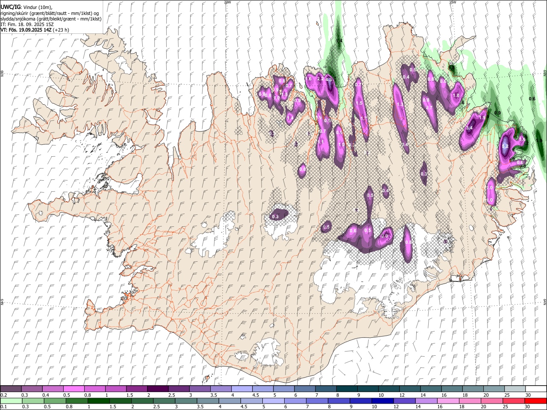Click the 'VT: Fös. 19.09.2025 14Z (+23 h)' line

tap(35, 30)
